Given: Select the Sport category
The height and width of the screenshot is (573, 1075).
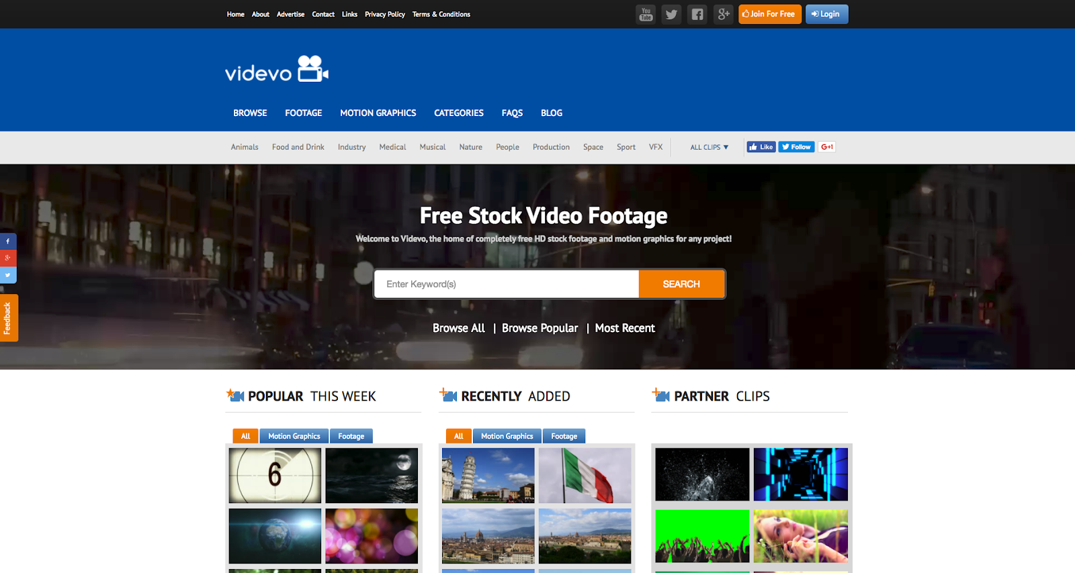Looking at the screenshot, I should (626, 147).
